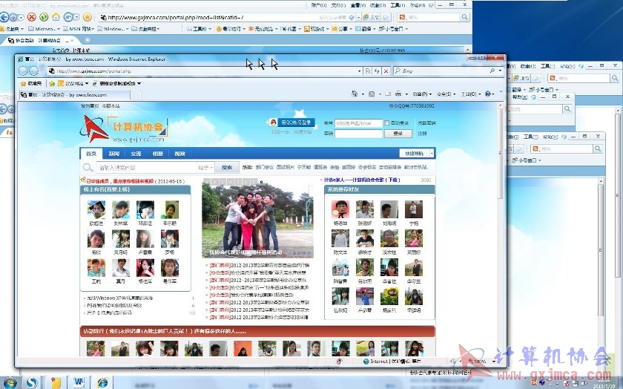Viewport: 623px width, 389px height.
Task: Click the red stop button in the back browser
Action: (x=31, y=17)
